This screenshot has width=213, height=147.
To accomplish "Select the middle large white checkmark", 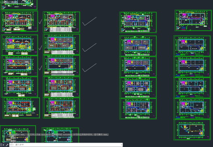I will click(89, 47).
